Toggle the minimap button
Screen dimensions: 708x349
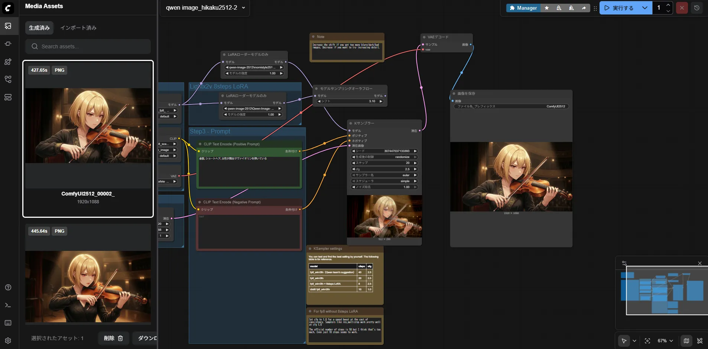686,341
